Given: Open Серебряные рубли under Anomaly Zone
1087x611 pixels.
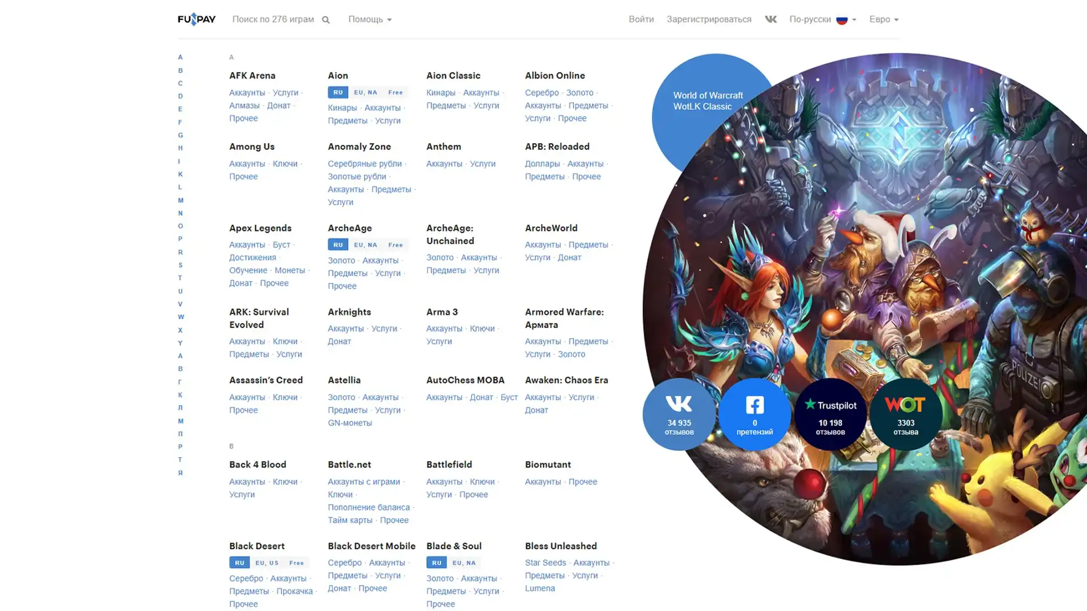Looking at the screenshot, I should point(365,163).
